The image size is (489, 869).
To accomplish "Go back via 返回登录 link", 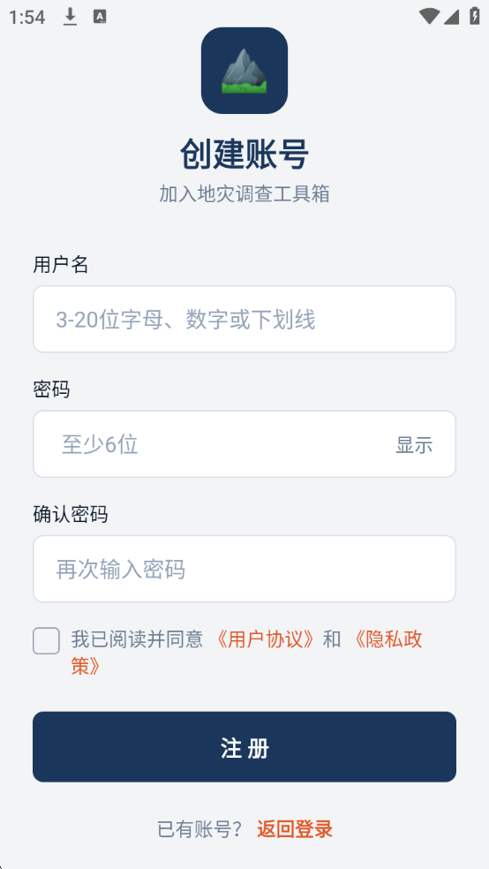I will pyautogui.click(x=295, y=829).
